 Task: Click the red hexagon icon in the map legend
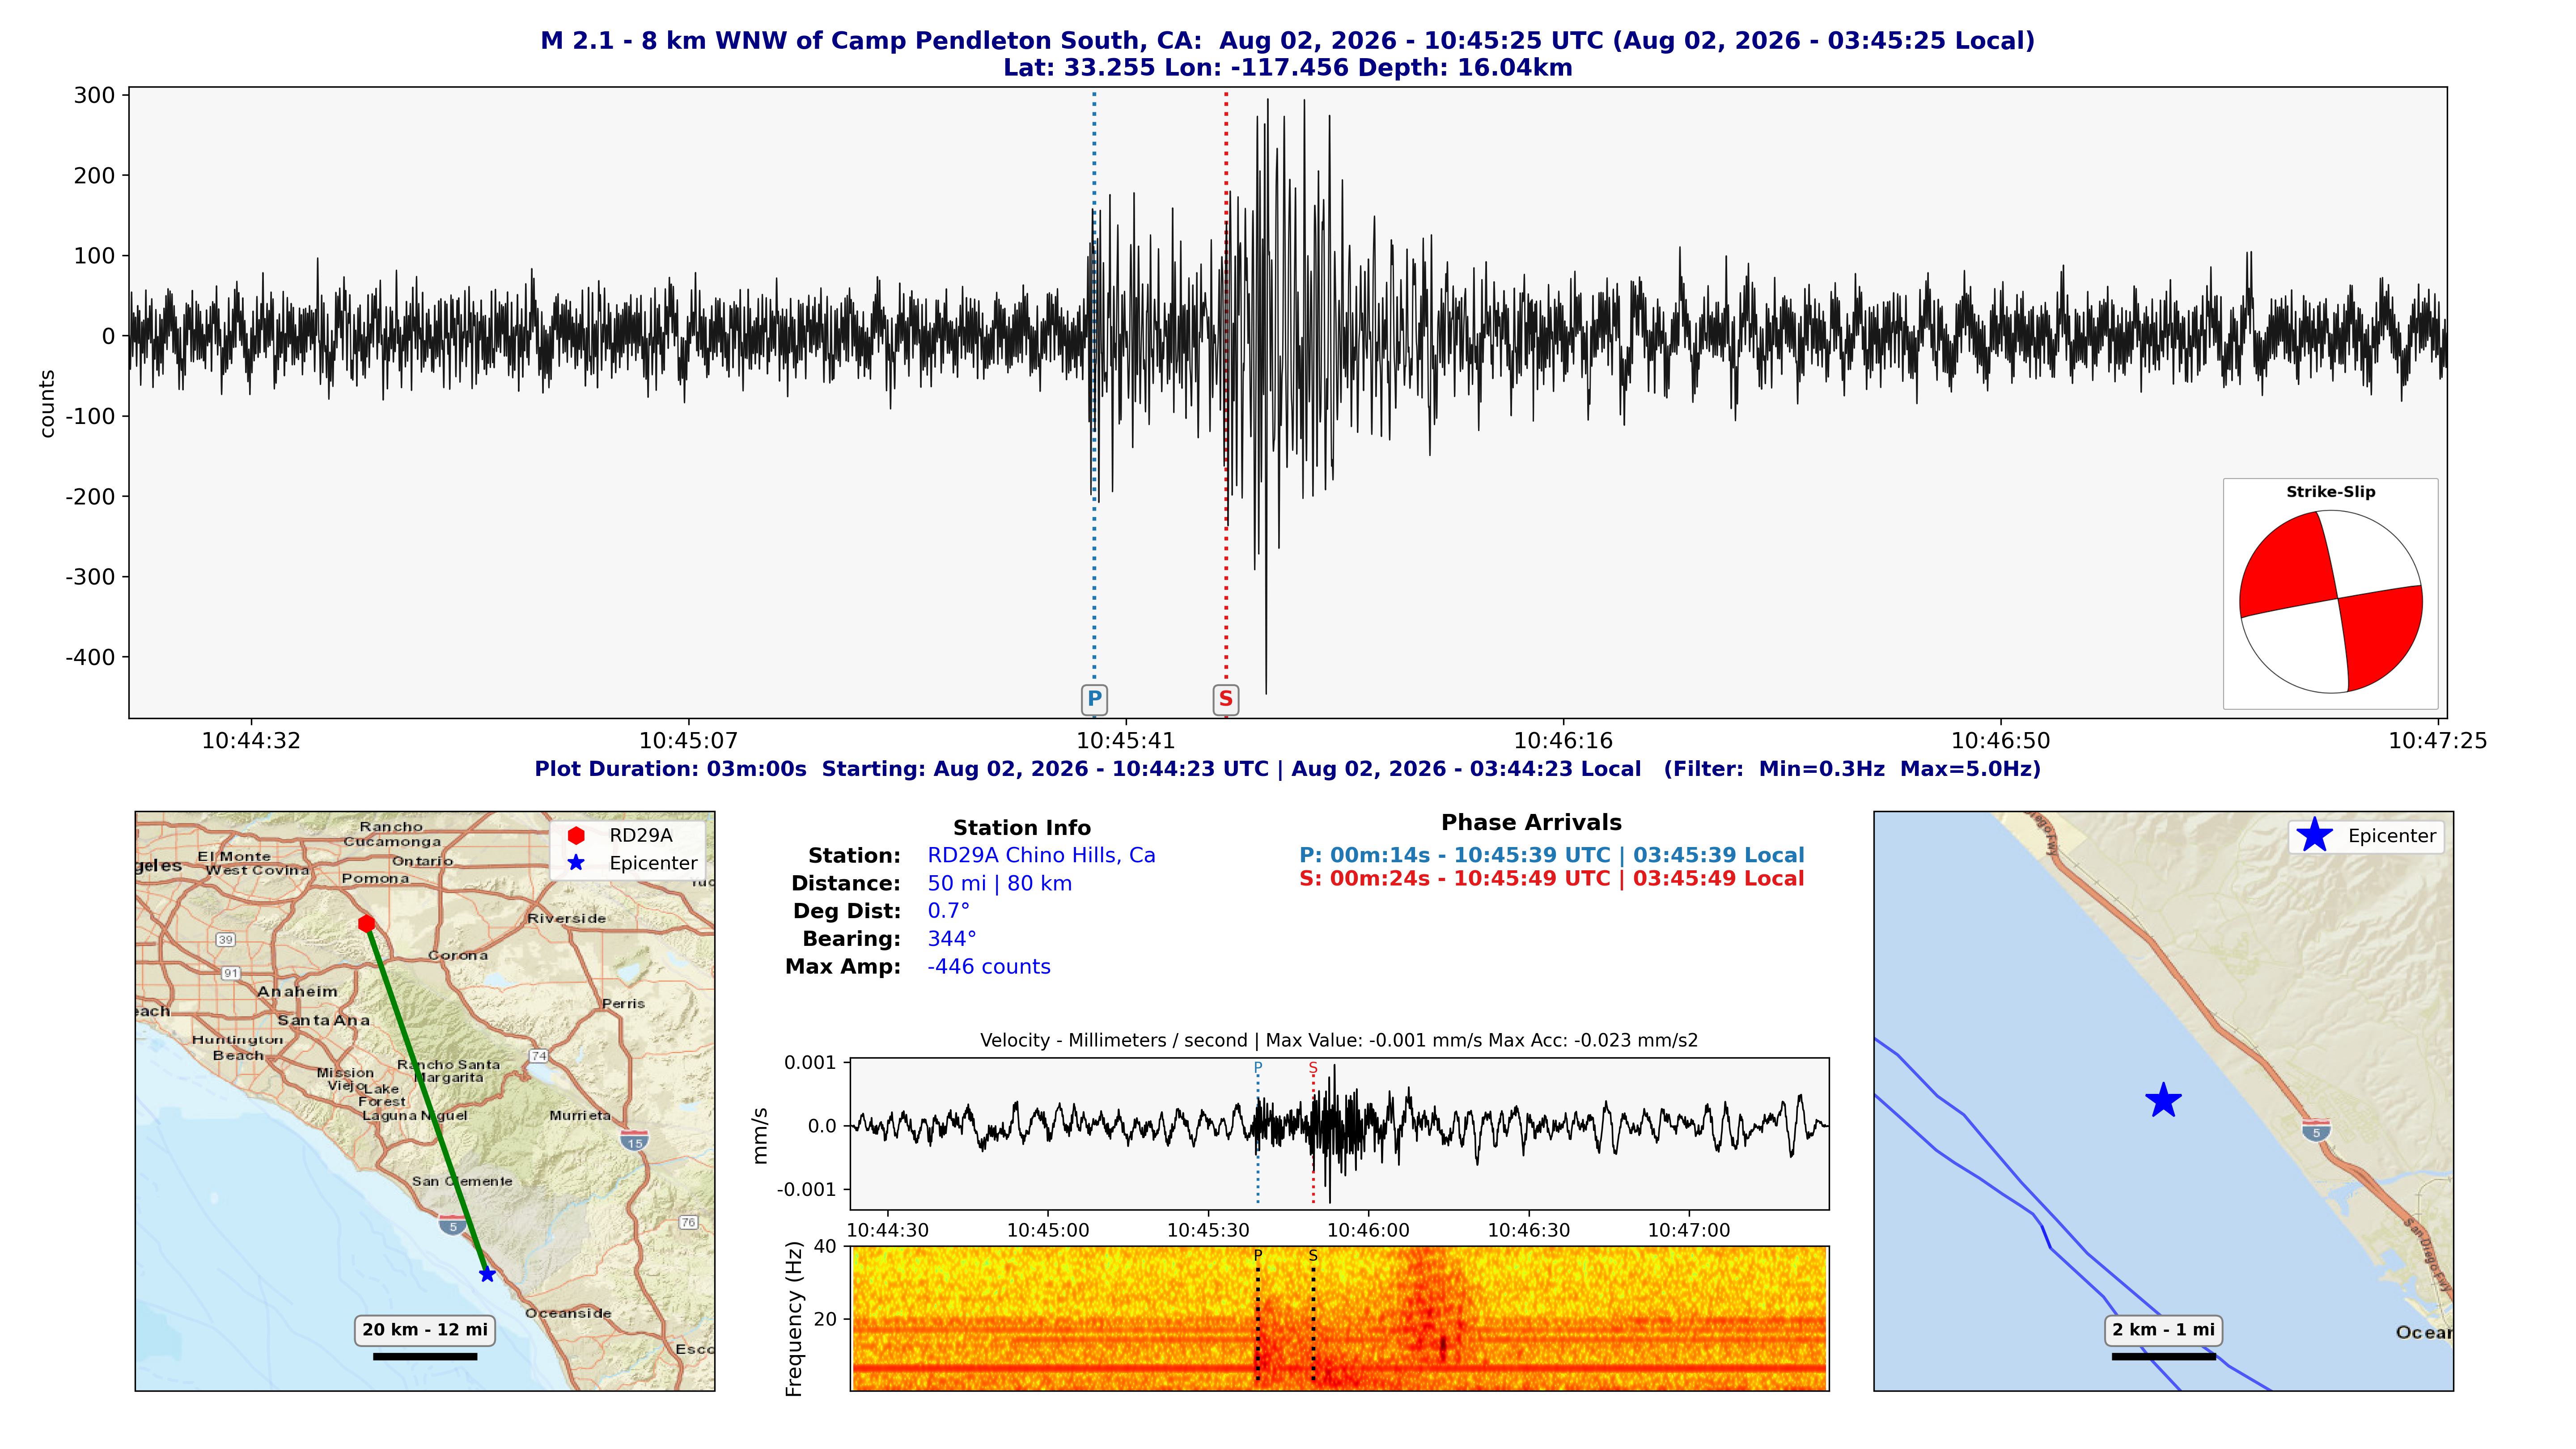click(x=576, y=835)
